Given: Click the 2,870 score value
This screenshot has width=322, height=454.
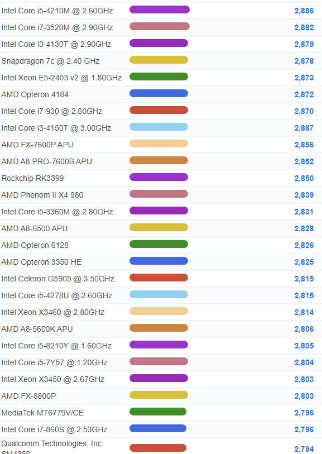Looking at the screenshot, I should [x=304, y=112].
